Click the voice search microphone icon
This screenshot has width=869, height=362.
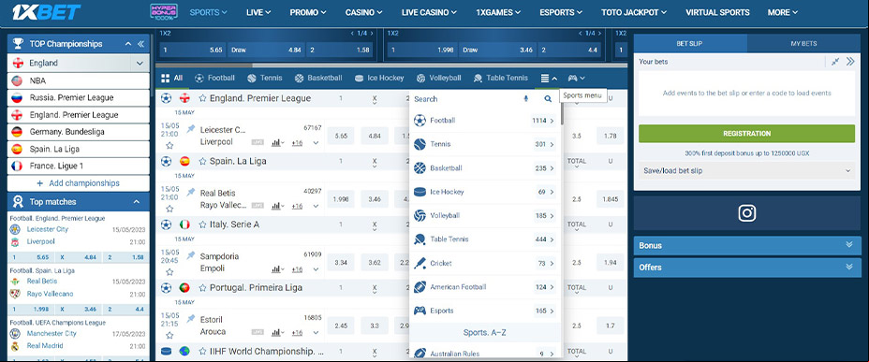pos(525,98)
